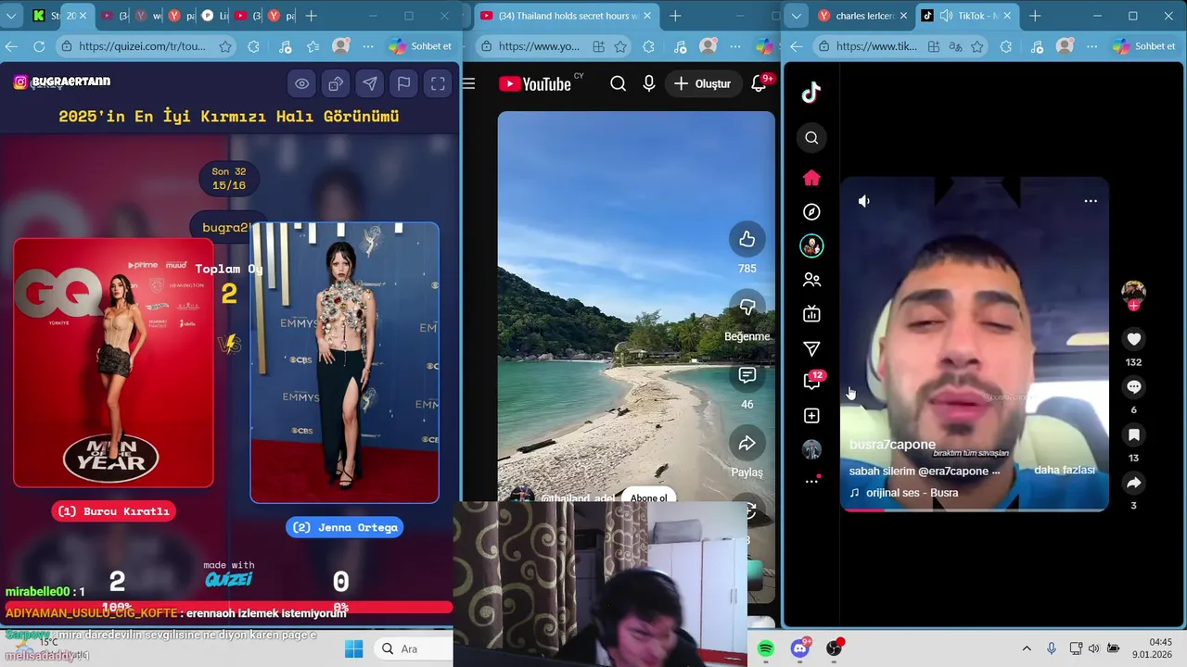Open new tab in left browser window
Screen dimensions: 1187x667
tap(311, 16)
